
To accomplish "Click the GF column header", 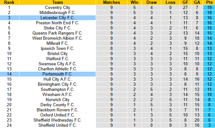I will (x=185, y=2).
